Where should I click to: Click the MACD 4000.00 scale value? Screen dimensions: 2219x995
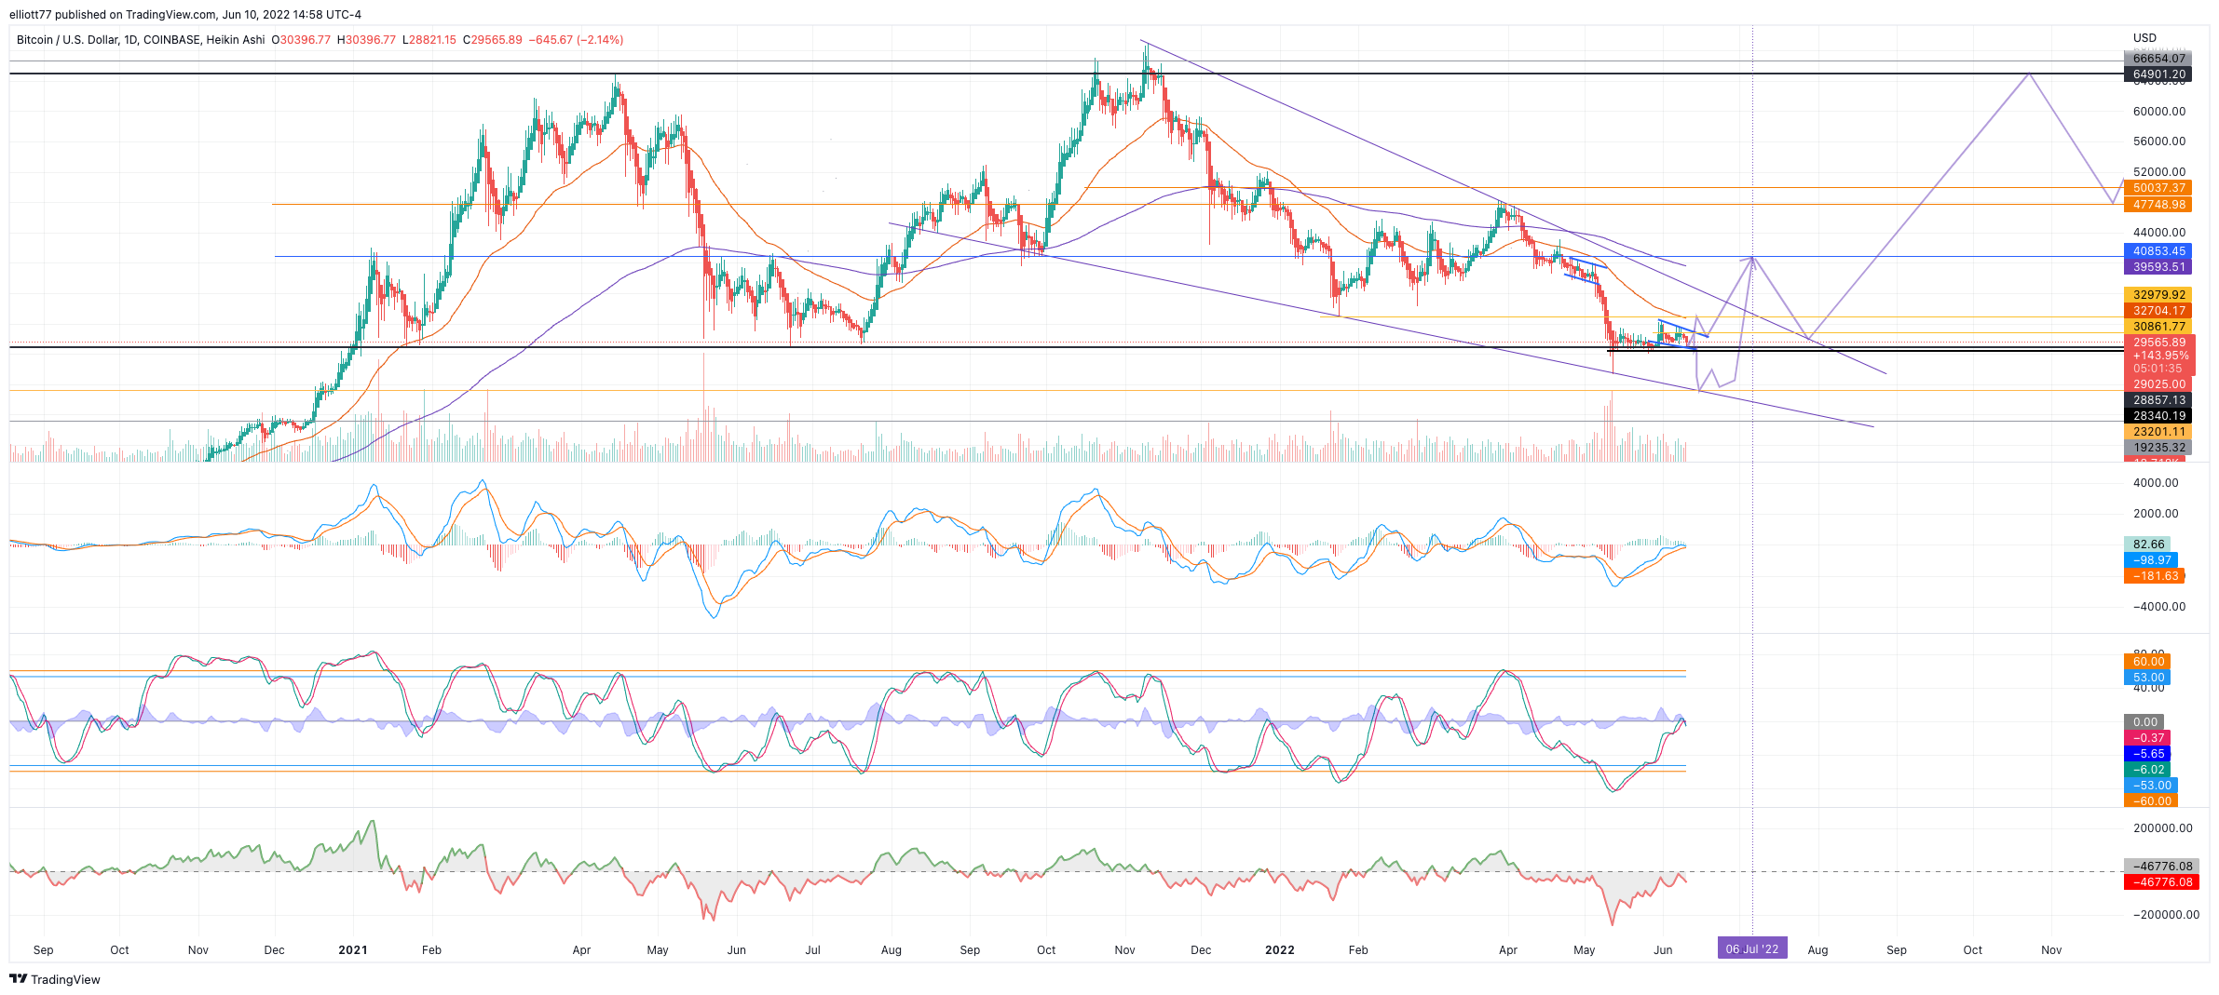click(2156, 483)
